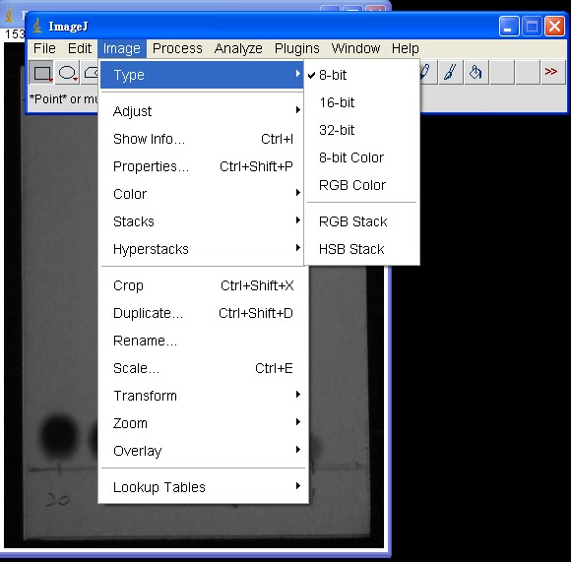Choose Rename... menu entry

pos(203,341)
